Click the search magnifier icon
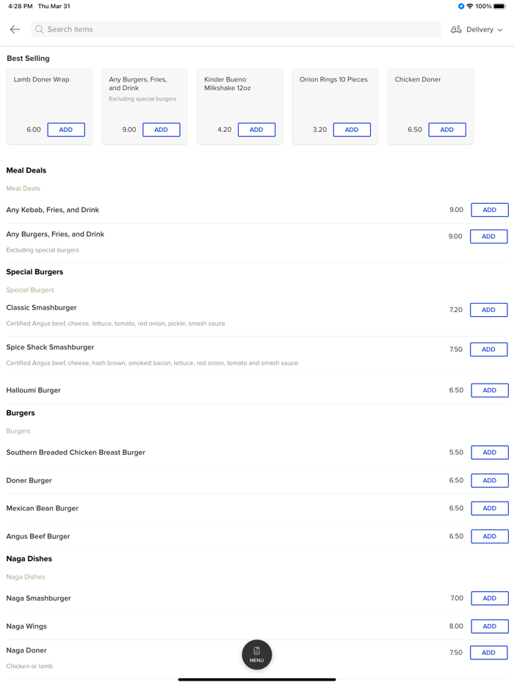514x685 pixels. (x=40, y=29)
